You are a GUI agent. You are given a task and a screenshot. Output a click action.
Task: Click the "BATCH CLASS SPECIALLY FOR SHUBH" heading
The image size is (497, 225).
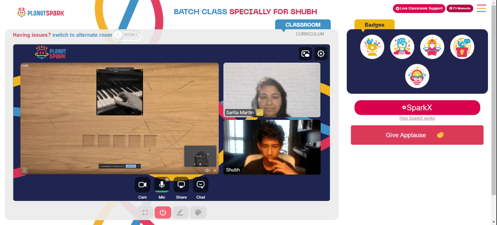[246, 12]
